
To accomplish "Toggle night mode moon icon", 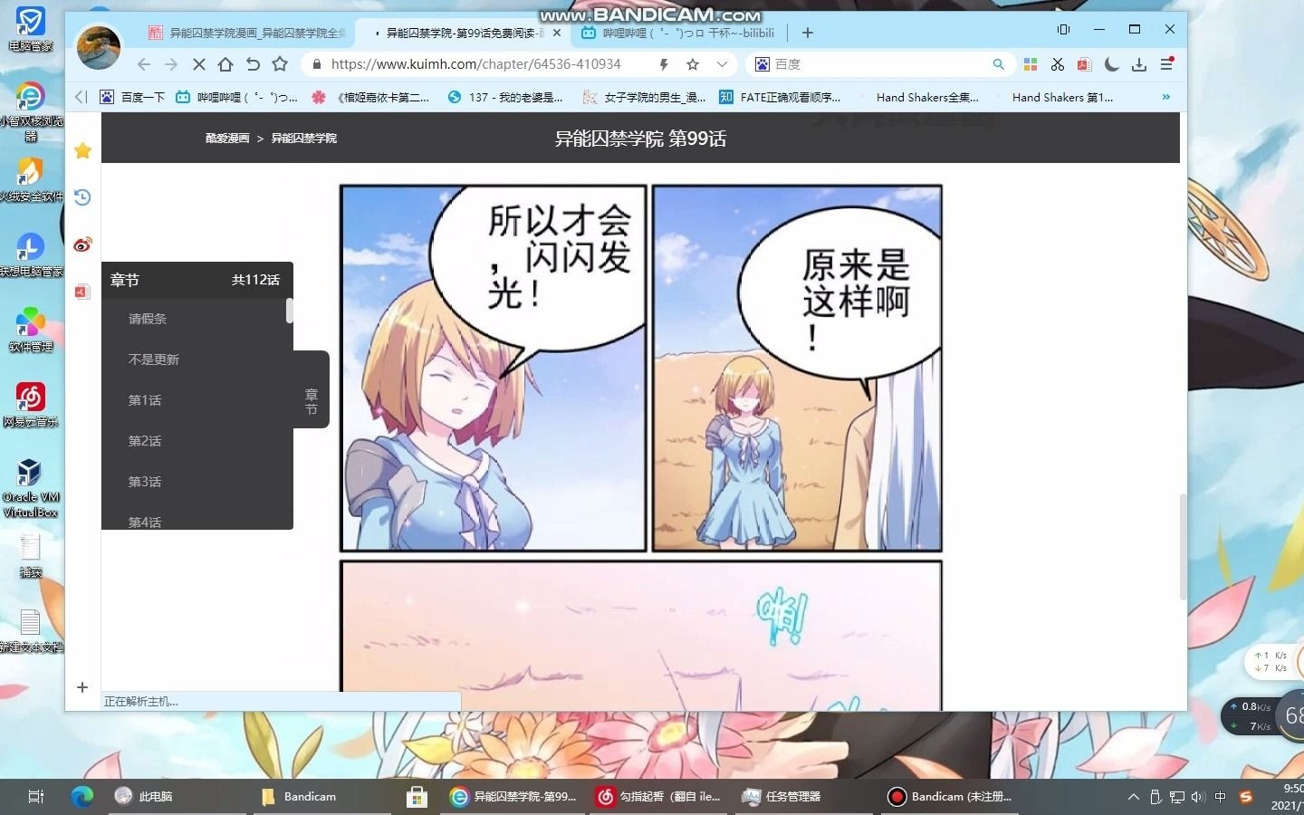I will pyautogui.click(x=1112, y=64).
